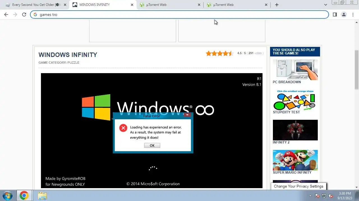The image size is (359, 201).
Task: Click the browser forward arrow
Action: [15, 15]
